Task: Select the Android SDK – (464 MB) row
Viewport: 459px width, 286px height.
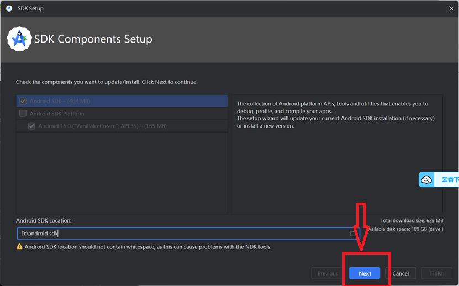Action: coord(122,101)
